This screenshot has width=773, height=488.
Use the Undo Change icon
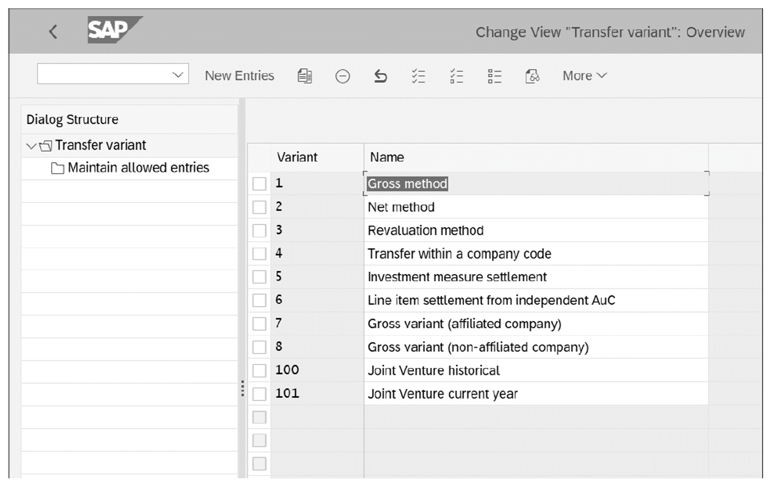click(381, 76)
